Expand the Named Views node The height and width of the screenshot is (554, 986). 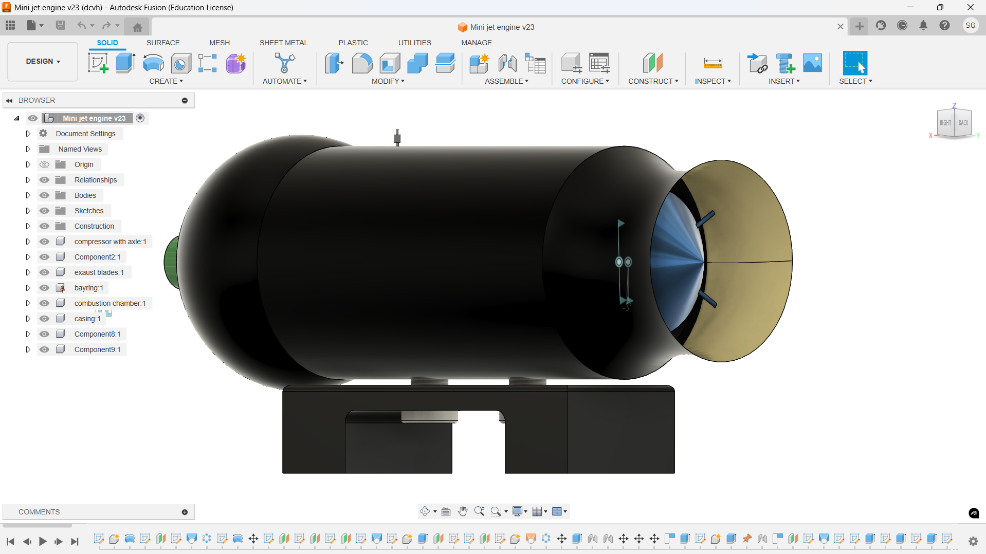point(28,149)
